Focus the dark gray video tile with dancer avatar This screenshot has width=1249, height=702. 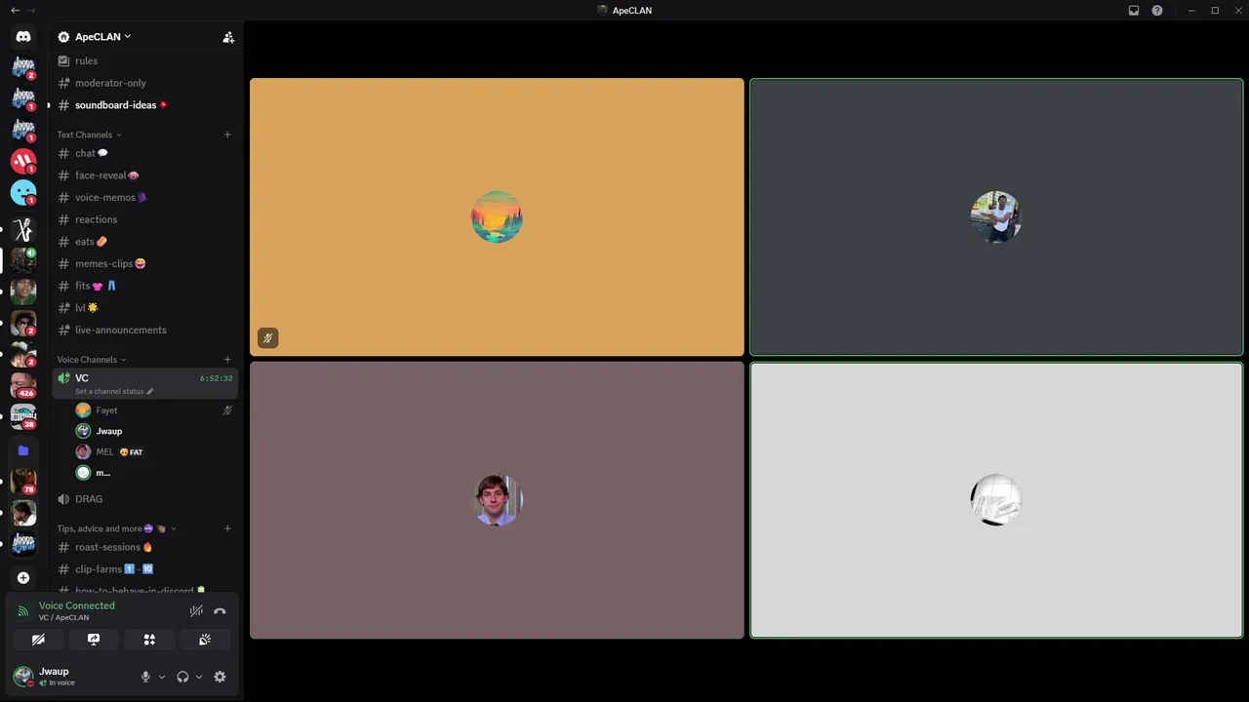(x=996, y=216)
